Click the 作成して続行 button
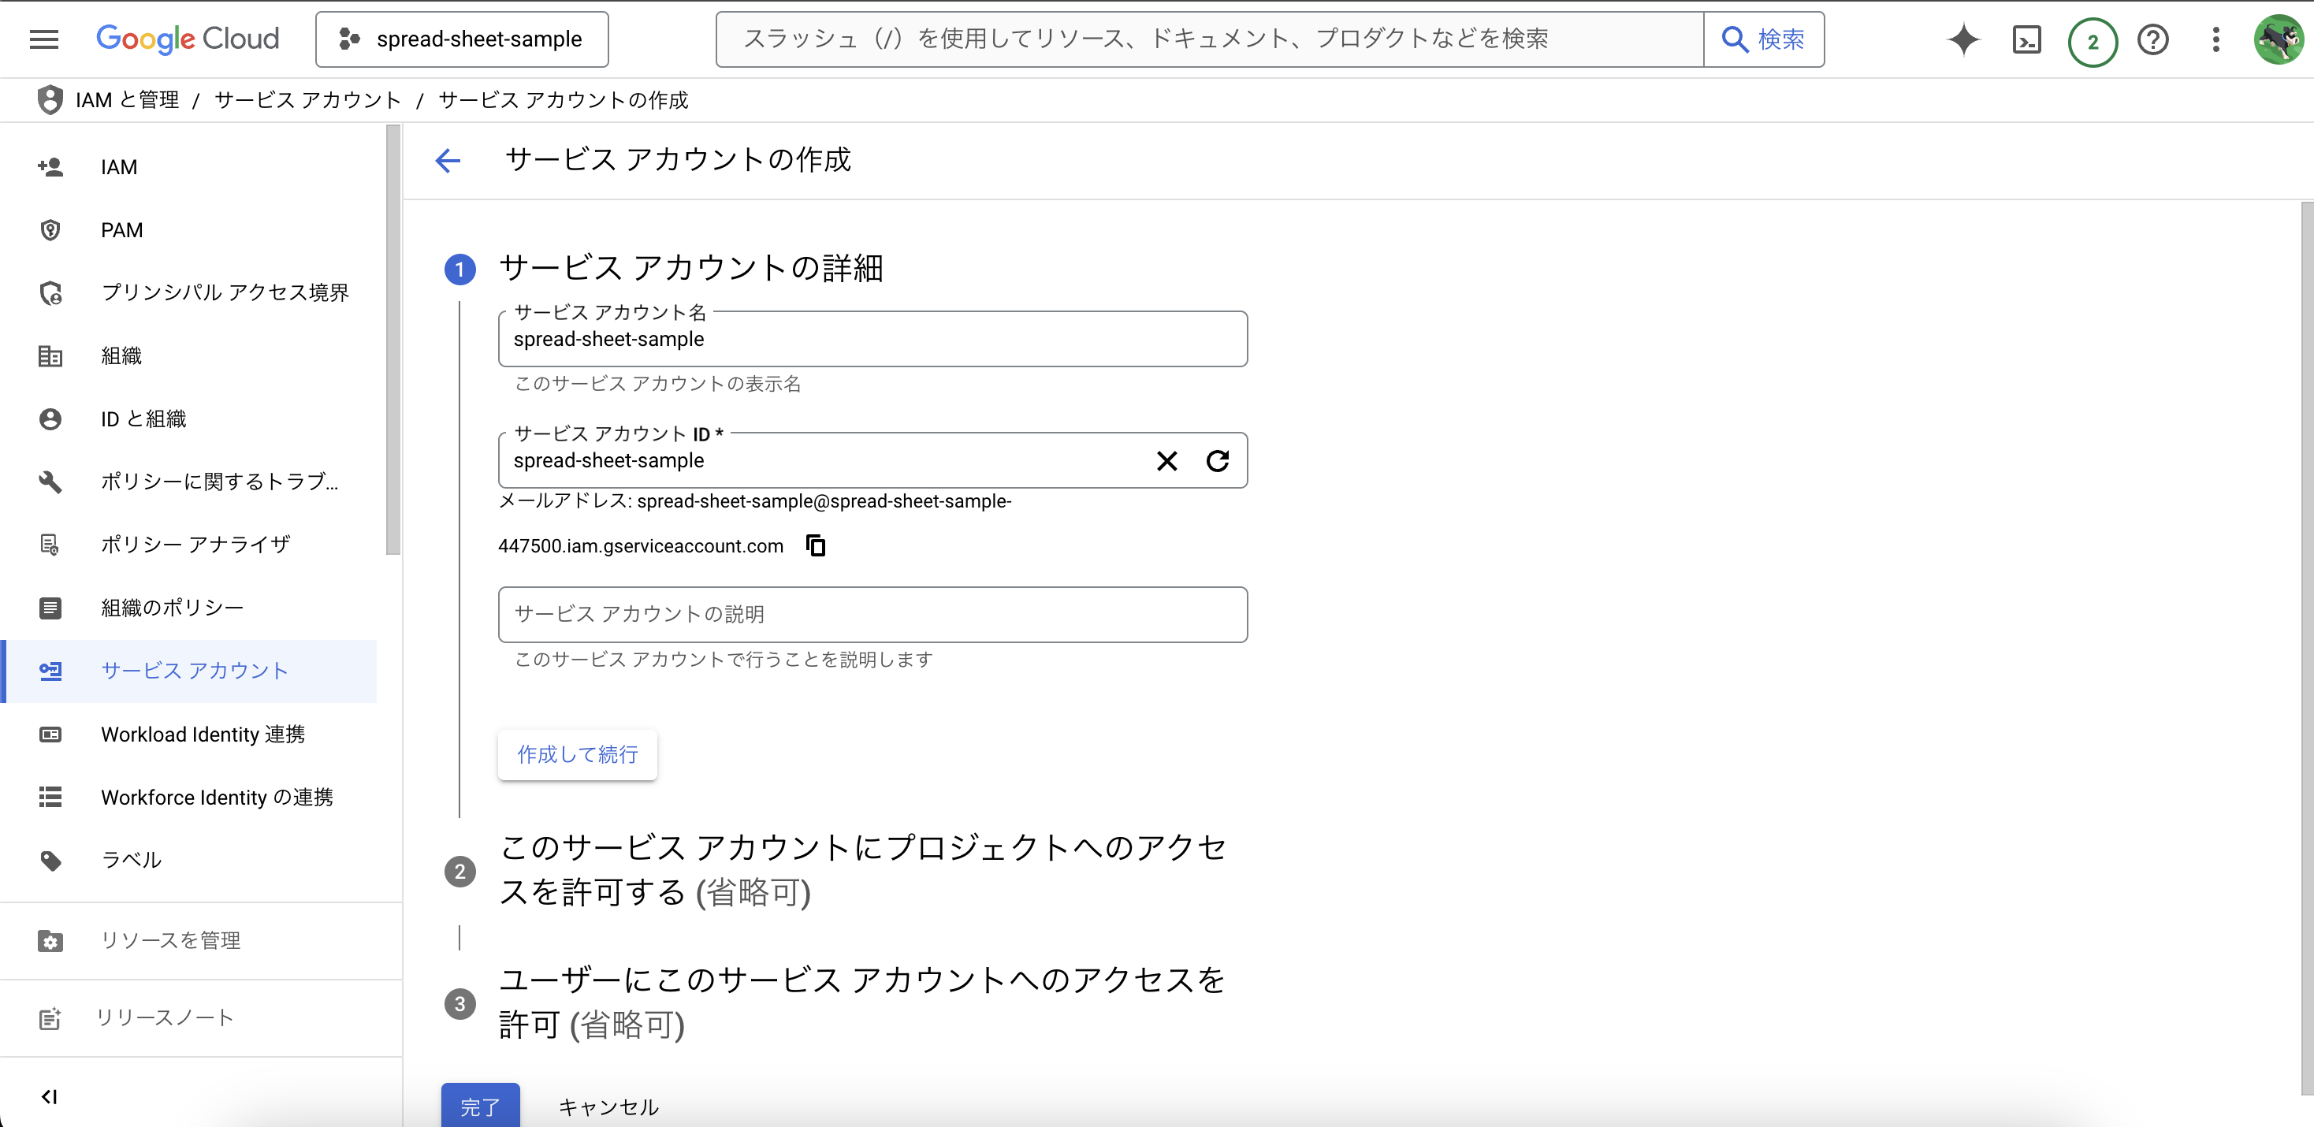Viewport: 2314px width, 1127px height. (577, 754)
